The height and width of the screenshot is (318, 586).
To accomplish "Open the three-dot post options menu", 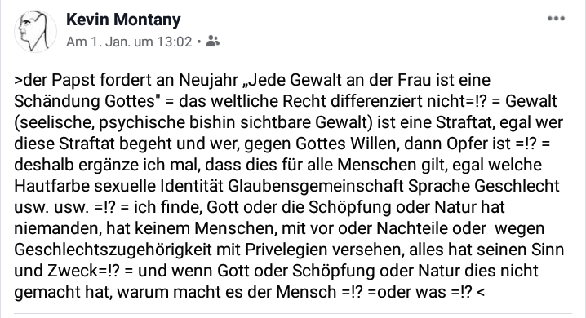I will click(x=556, y=19).
